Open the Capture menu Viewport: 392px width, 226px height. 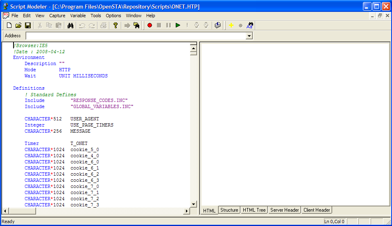pos(57,16)
